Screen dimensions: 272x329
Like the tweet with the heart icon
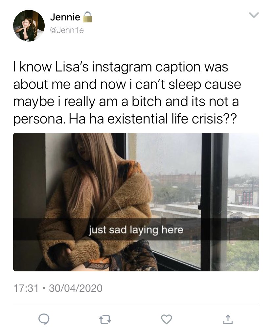166,319
